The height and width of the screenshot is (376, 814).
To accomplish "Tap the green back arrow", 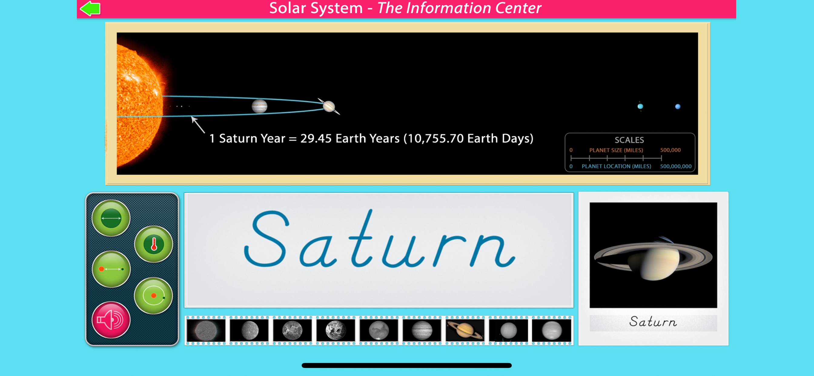I will pyautogui.click(x=90, y=8).
